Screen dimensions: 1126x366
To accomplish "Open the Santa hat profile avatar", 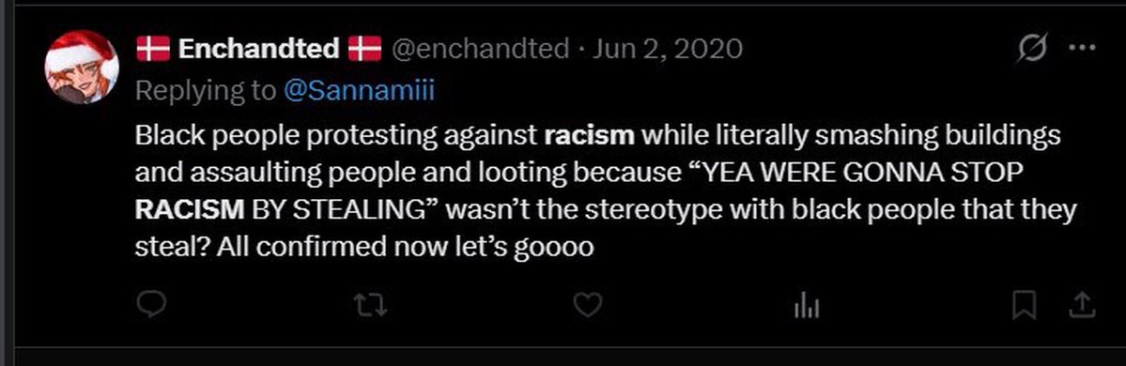I will [82, 67].
